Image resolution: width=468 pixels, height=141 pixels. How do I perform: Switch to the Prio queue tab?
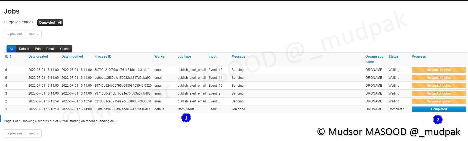[x=38, y=49]
